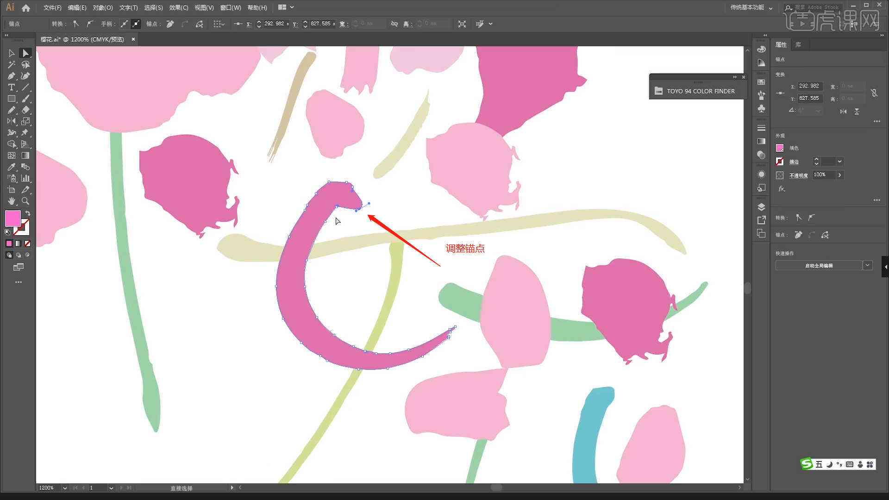Open the 描边 stroke dropdown
Image resolution: width=889 pixels, height=500 pixels.
840,161
